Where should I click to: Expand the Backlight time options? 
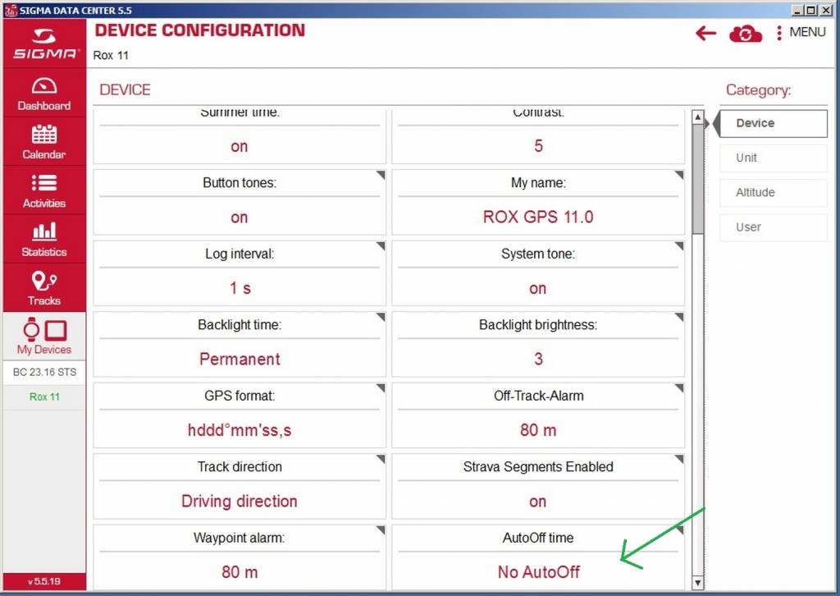(x=240, y=360)
